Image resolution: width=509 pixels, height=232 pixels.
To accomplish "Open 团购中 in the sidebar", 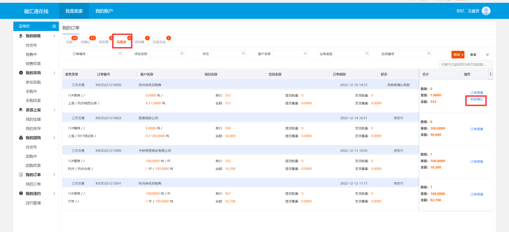I will point(31,156).
